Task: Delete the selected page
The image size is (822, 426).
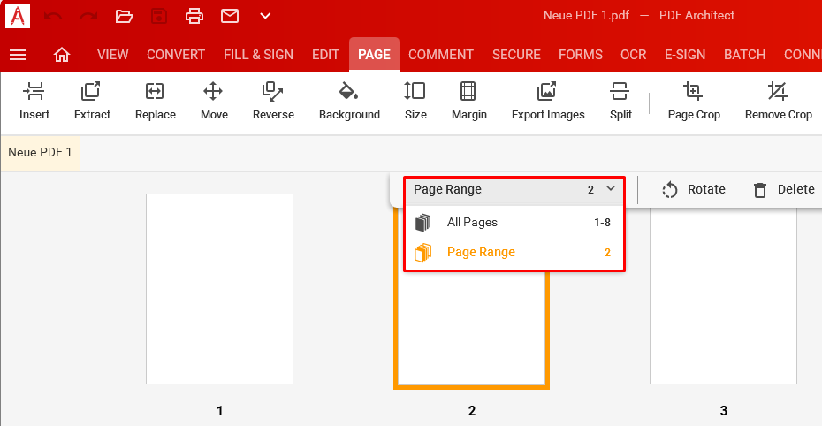Action: click(784, 190)
